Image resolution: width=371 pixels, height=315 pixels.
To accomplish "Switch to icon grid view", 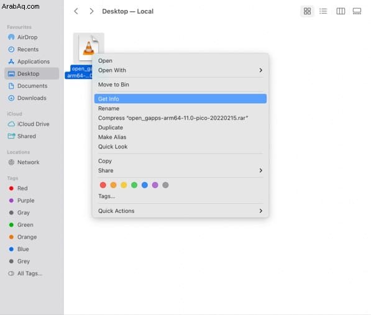I will coord(307,11).
